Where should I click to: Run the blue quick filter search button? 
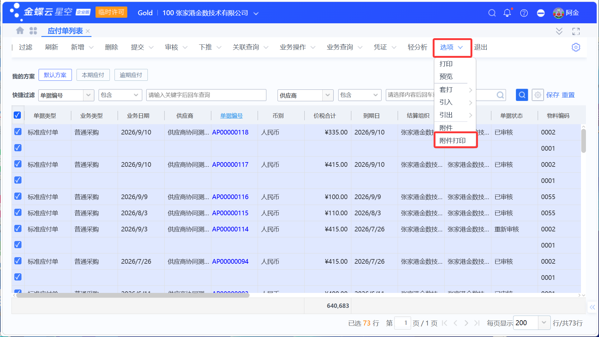(522, 95)
